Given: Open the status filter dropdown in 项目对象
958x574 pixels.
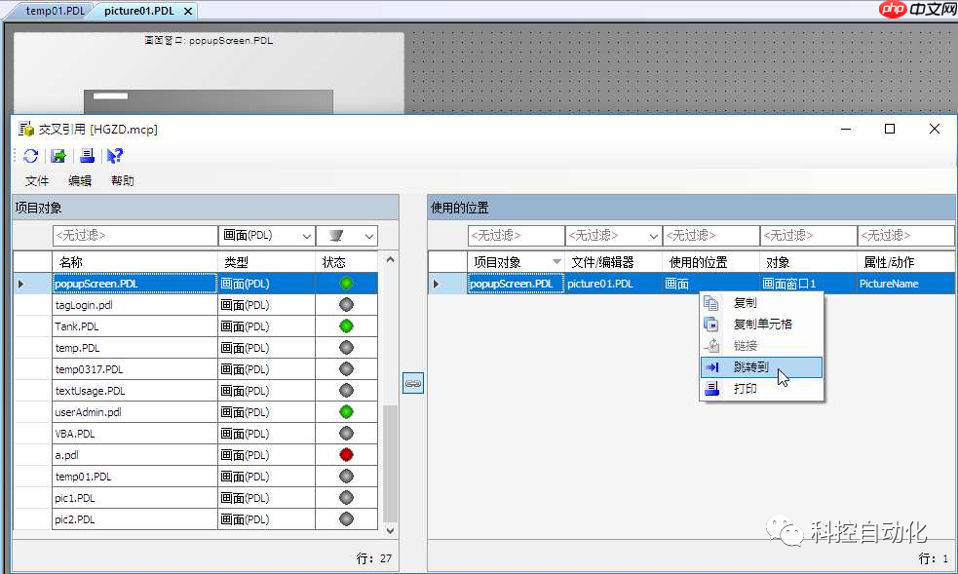Looking at the screenshot, I should pos(369,236).
